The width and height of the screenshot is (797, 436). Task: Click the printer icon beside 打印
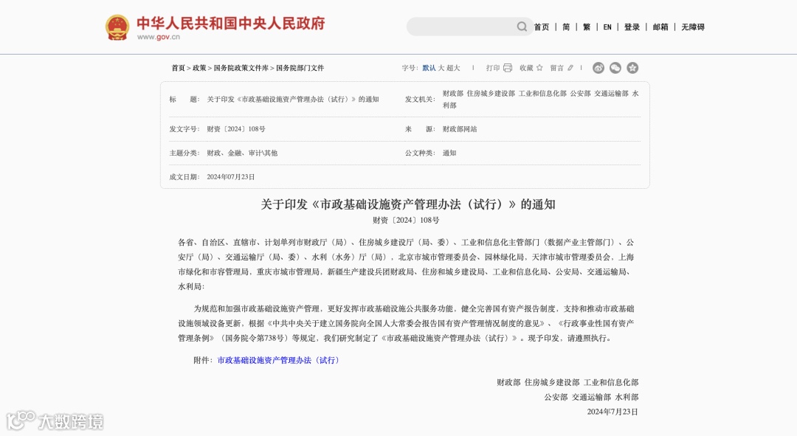point(507,68)
